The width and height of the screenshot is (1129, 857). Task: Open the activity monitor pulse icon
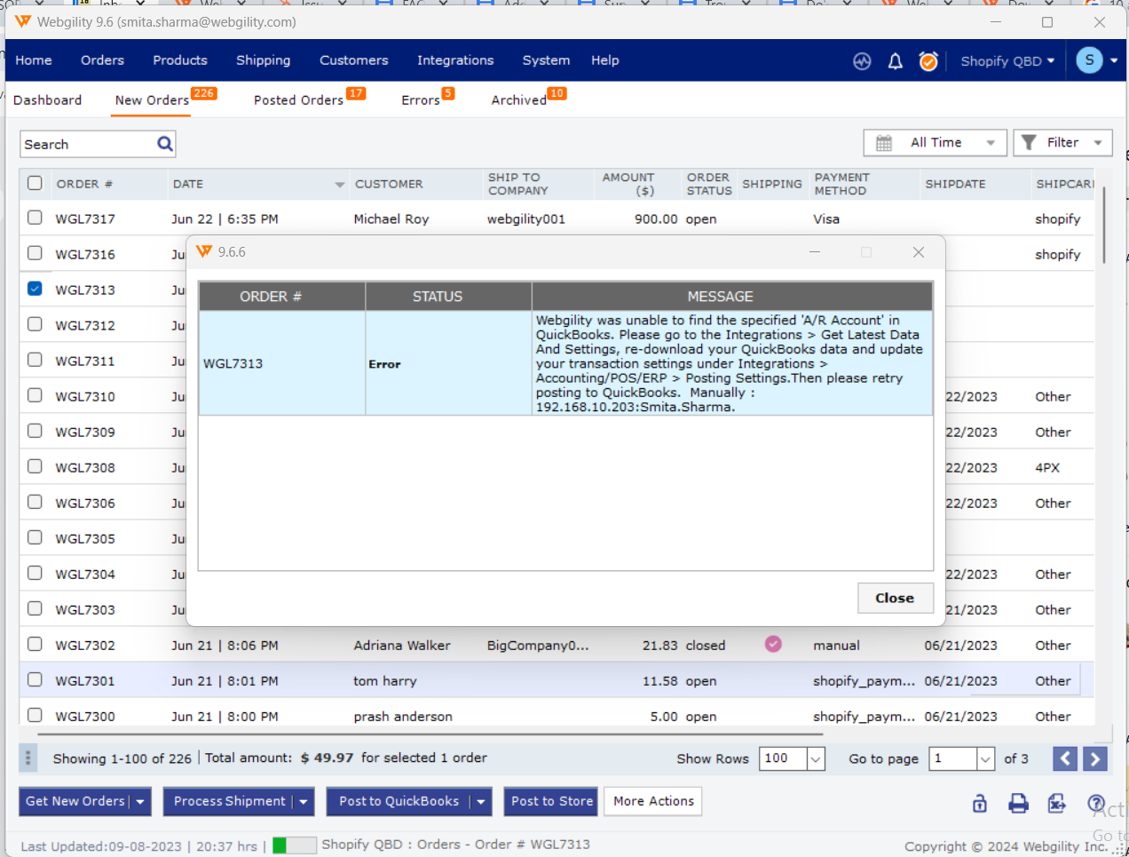(862, 61)
